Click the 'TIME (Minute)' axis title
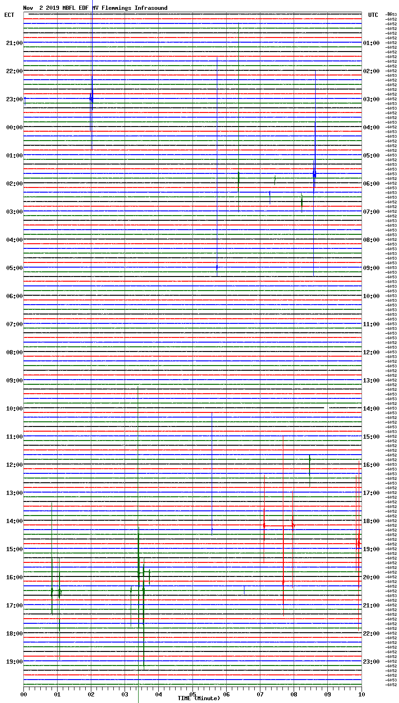Screen dimensions: 399x703 [x=199, y=698]
